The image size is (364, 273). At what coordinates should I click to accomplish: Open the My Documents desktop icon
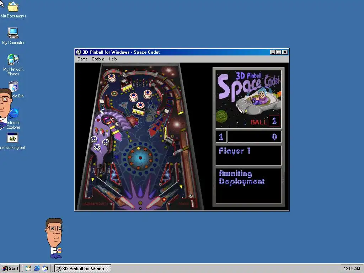(x=13, y=10)
